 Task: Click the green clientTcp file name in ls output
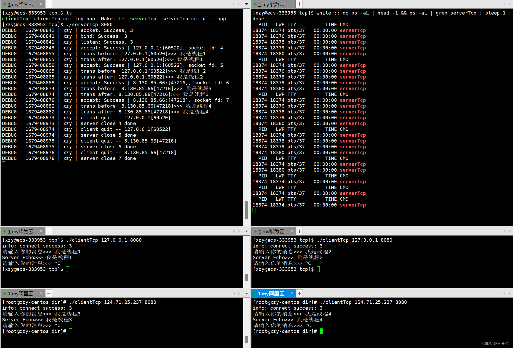[15, 19]
